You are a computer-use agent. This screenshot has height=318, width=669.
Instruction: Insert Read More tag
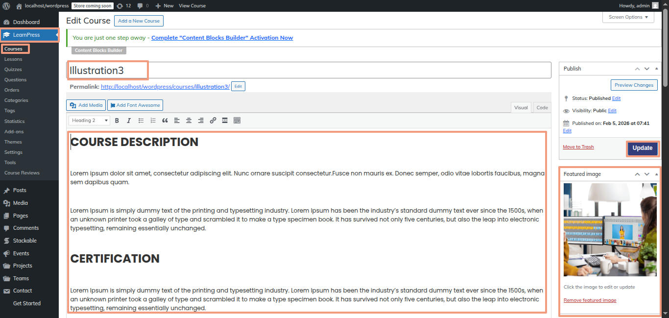tap(225, 121)
